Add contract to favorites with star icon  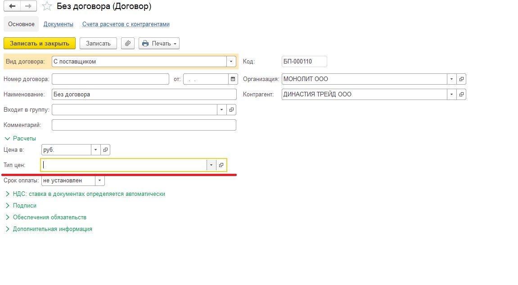pos(46,6)
